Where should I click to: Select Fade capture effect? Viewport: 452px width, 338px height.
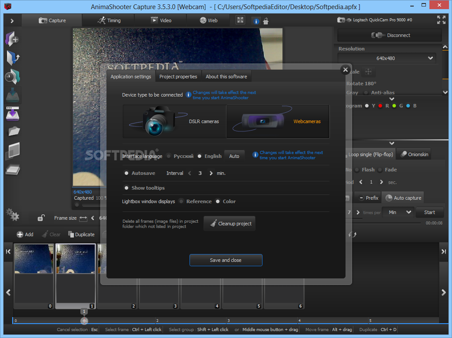coord(380,170)
